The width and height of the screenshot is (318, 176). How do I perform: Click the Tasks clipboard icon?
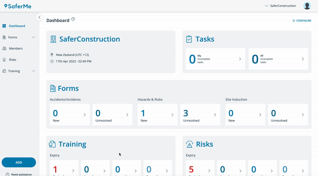point(189,39)
